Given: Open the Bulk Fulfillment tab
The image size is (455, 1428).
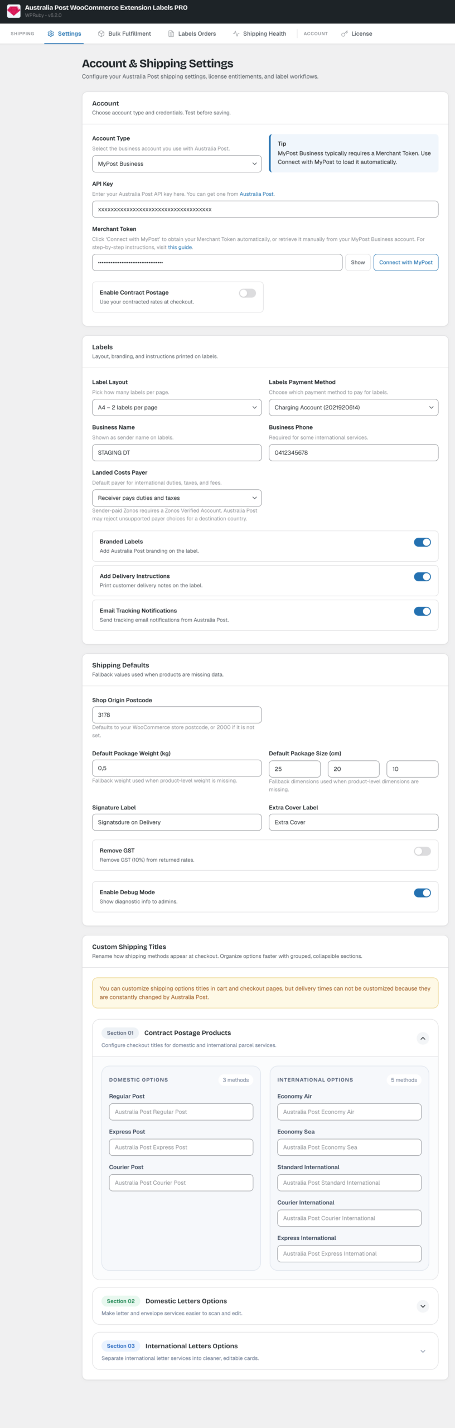Looking at the screenshot, I should (124, 33).
